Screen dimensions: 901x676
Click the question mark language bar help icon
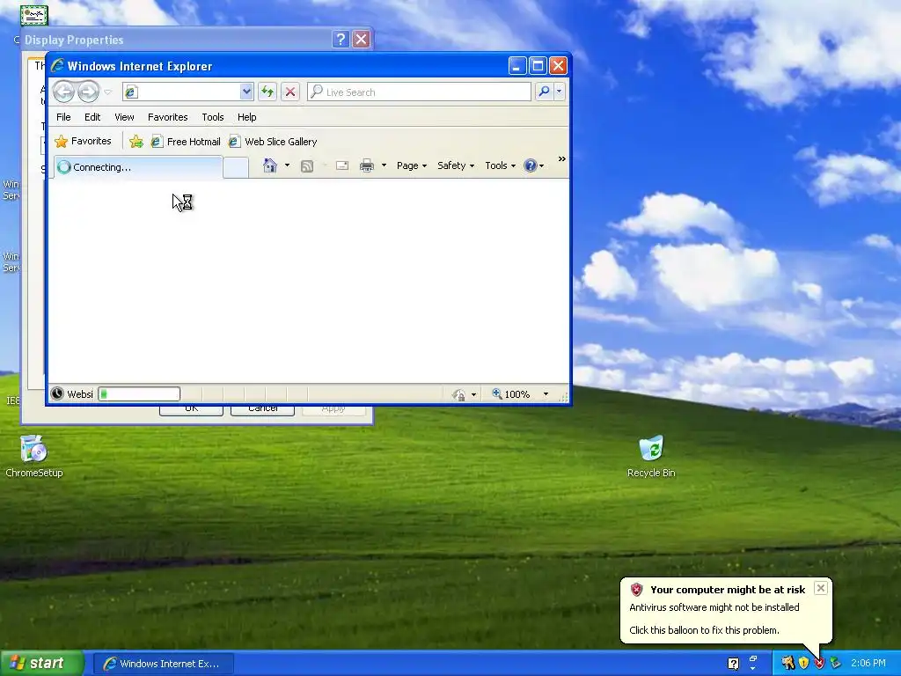(733, 664)
